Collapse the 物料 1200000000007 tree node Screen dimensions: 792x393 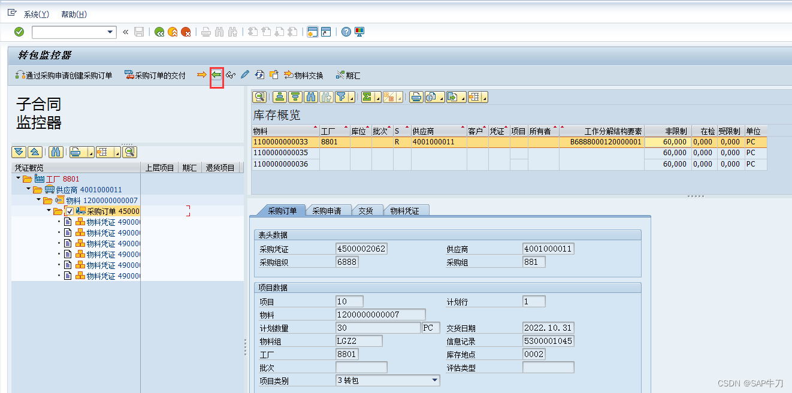(x=39, y=201)
